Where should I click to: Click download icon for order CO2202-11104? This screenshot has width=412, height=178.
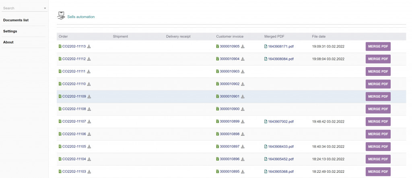point(89,159)
